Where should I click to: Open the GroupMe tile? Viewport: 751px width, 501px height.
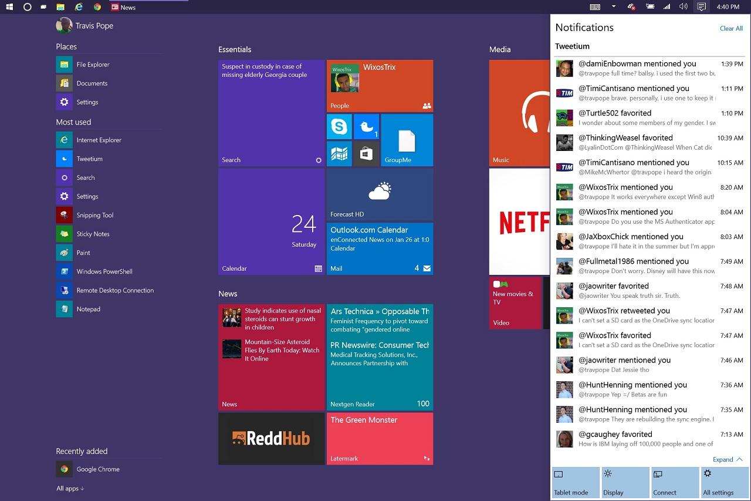(x=407, y=140)
